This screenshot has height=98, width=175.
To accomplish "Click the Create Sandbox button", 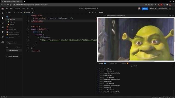I will click(163, 9).
